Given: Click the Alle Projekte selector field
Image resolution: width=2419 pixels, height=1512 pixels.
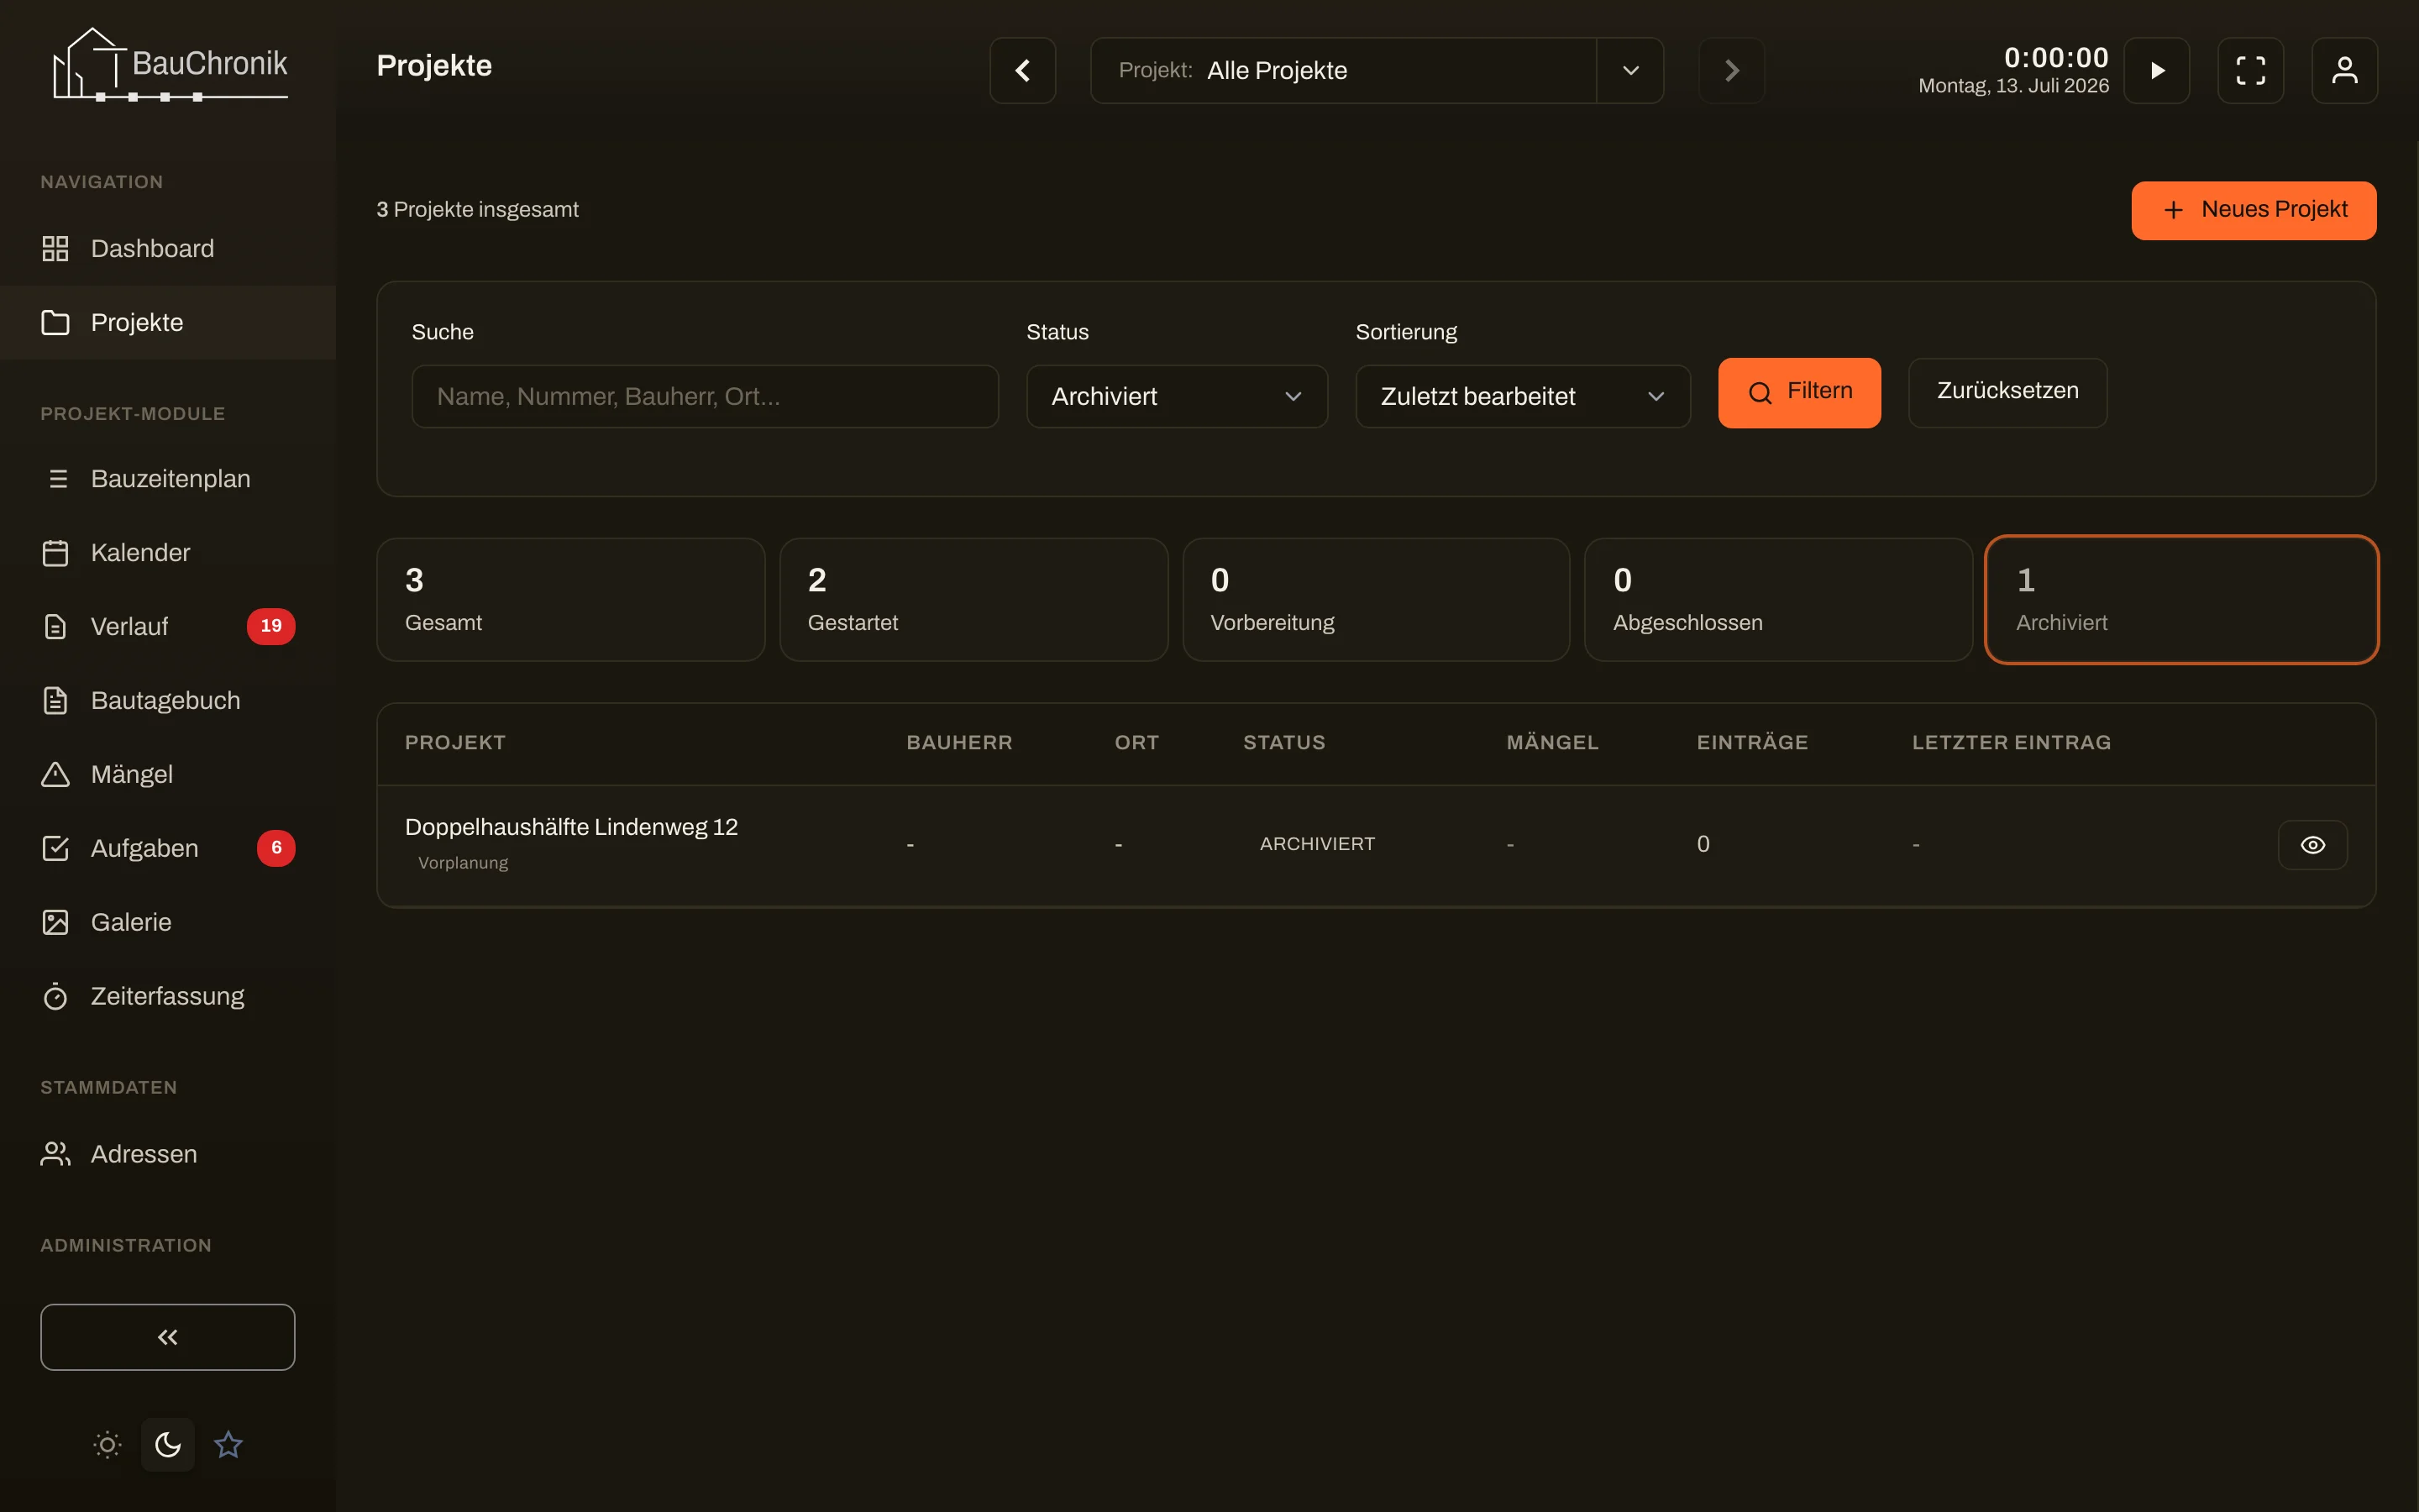Looking at the screenshot, I should point(1343,70).
